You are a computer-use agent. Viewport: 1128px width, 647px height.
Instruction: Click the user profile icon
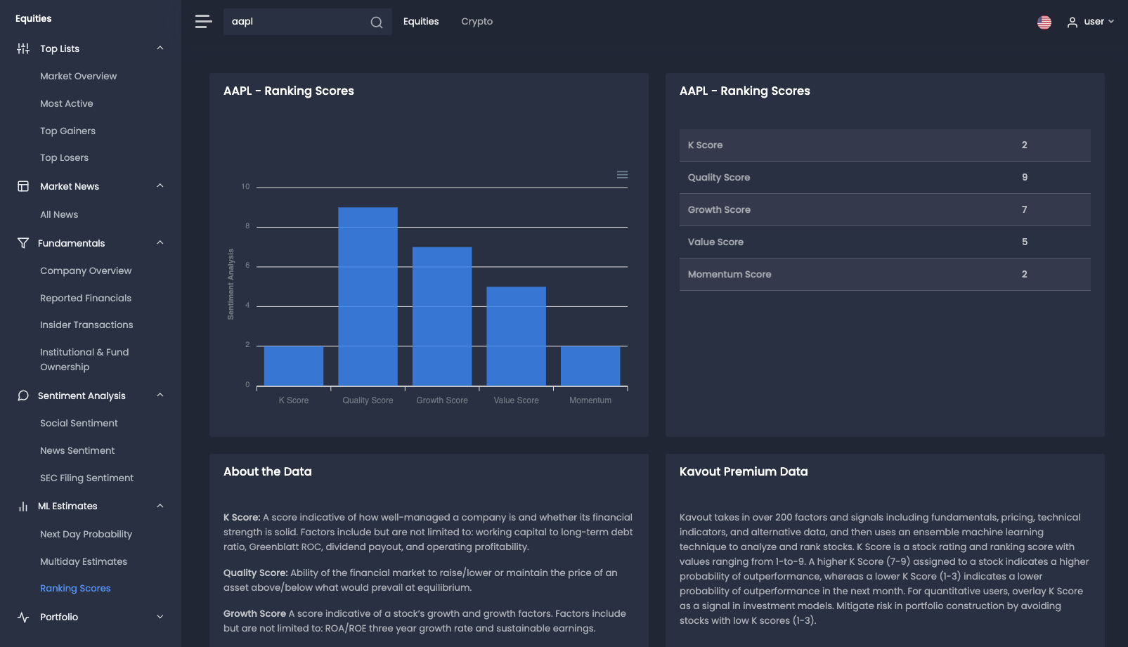[x=1072, y=22]
